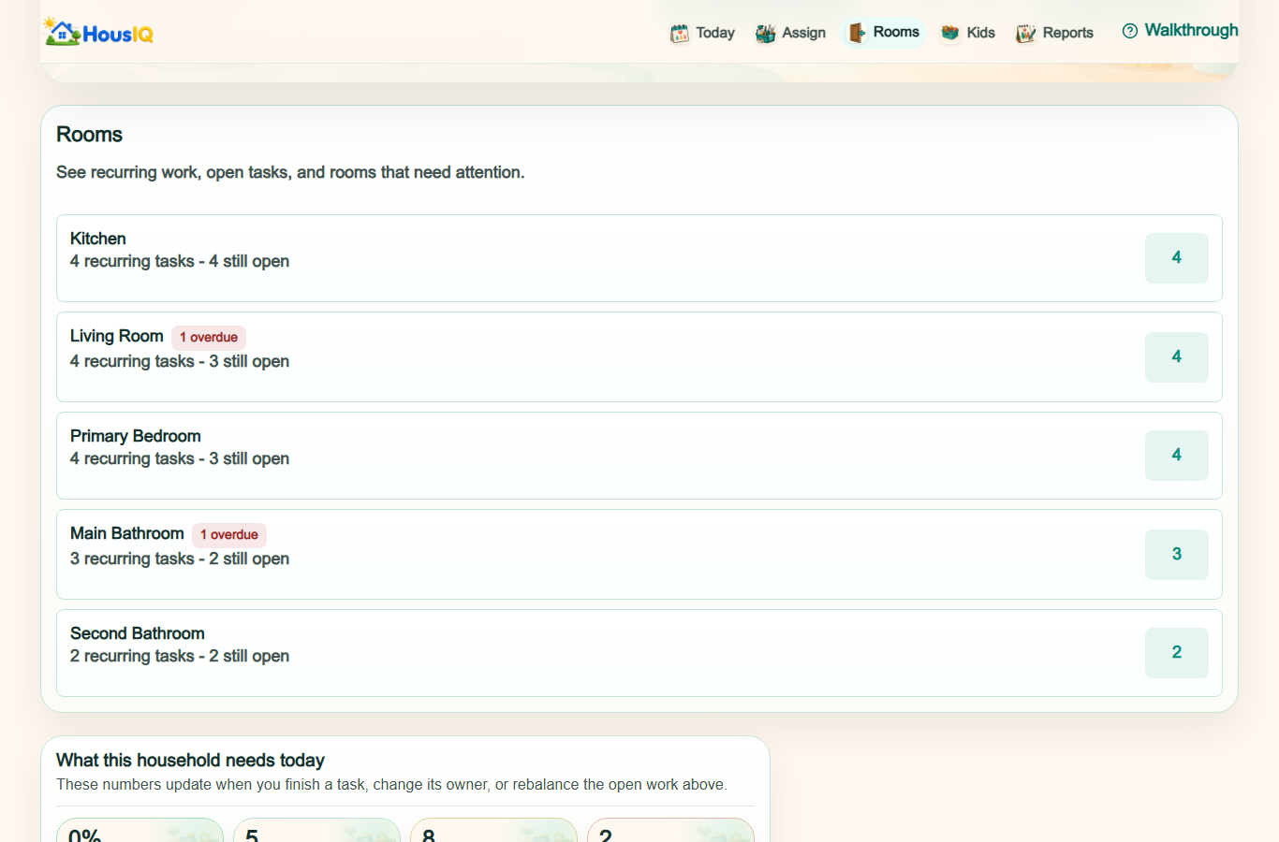Click Second Bathroom's count badge showing 2
The width and height of the screenshot is (1279, 842).
[1177, 653]
